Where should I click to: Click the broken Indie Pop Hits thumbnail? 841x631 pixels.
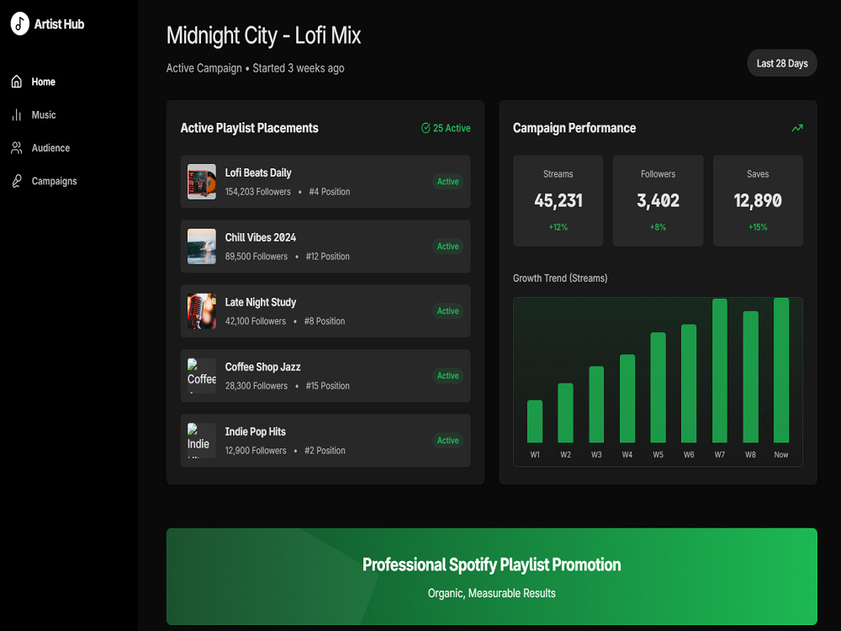click(x=202, y=441)
